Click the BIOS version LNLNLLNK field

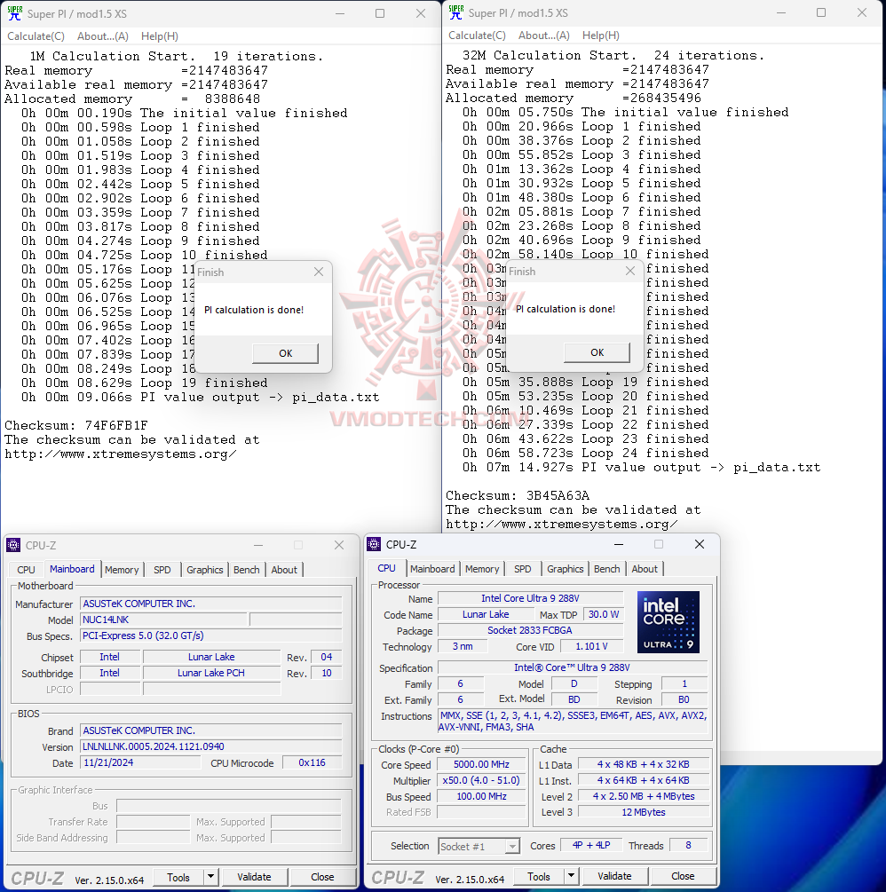click(x=211, y=746)
